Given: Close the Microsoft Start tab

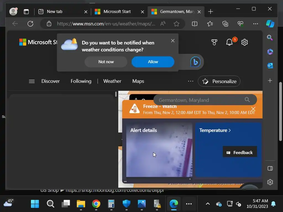Looking at the screenshot, I should click(x=142, y=12).
